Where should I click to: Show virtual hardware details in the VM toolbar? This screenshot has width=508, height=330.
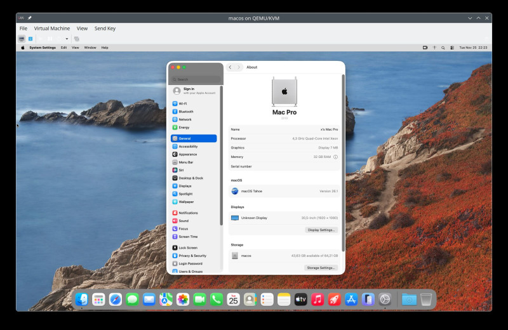[30, 39]
